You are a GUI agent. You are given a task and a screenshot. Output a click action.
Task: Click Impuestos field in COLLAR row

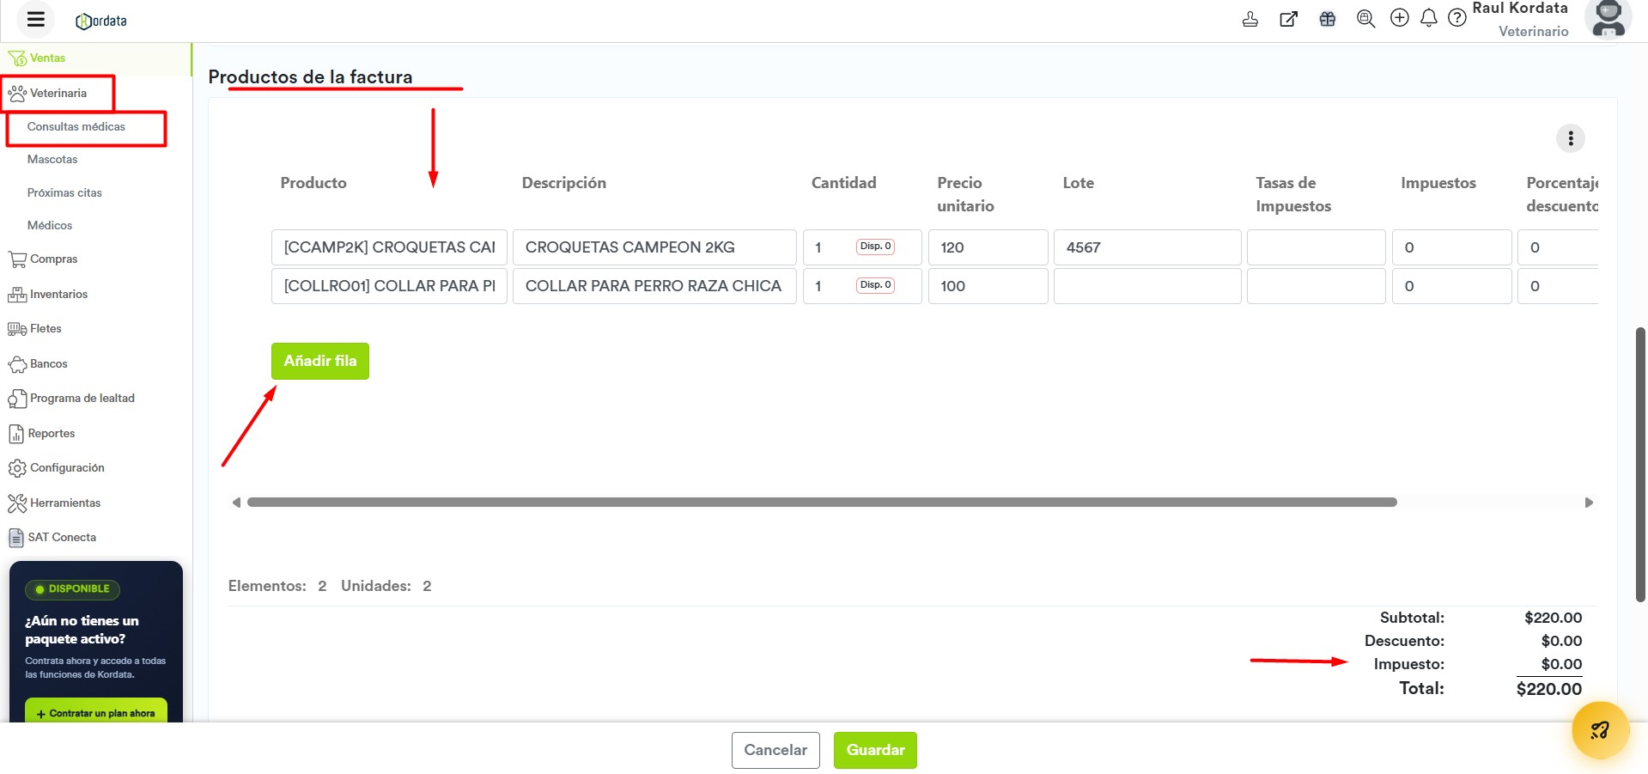(x=1451, y=286)
